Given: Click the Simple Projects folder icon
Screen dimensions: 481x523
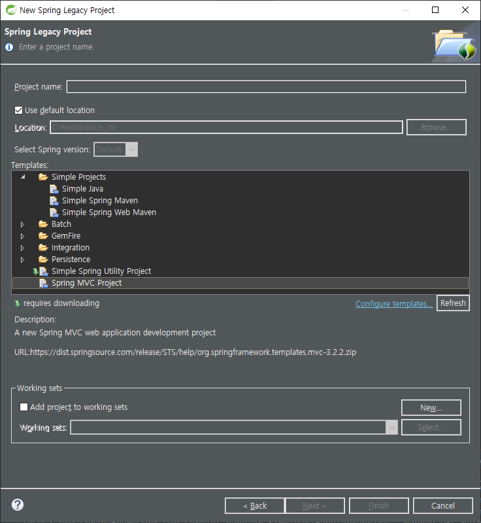Looking at the screenshot, I should pyautogui.click(x=43, y=177).
